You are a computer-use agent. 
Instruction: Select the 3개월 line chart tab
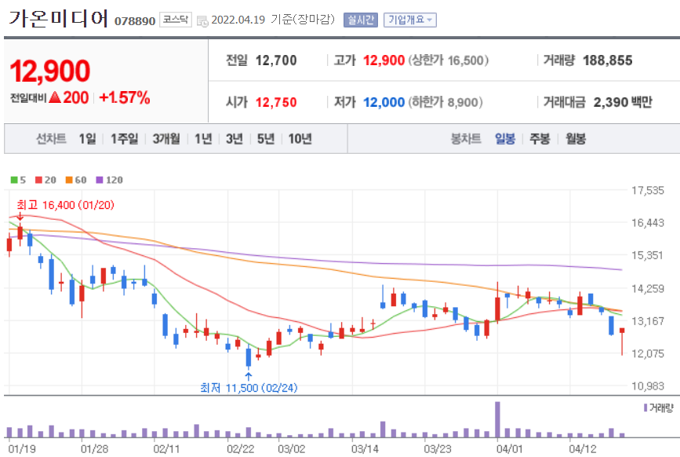[166, 139]
